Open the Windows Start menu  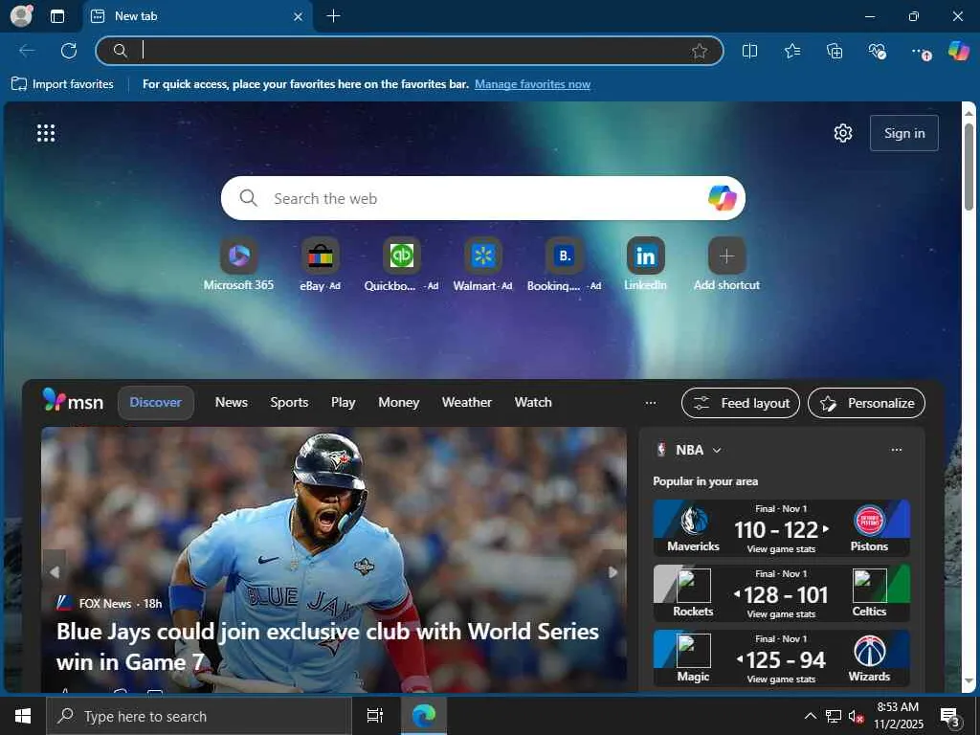point(23,716)
